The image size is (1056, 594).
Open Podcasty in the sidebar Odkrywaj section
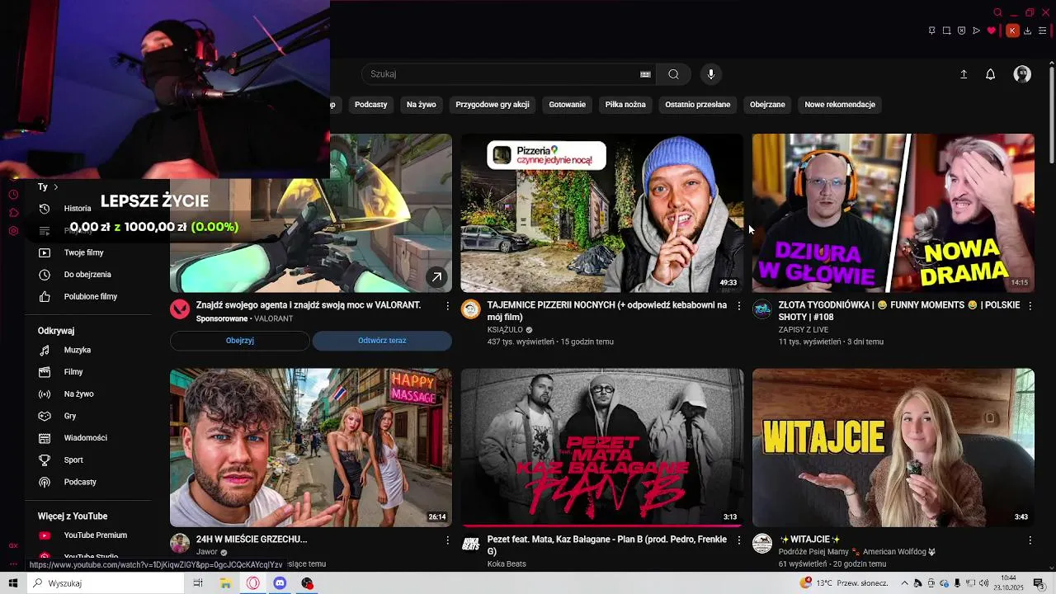(x=80, y=482)
